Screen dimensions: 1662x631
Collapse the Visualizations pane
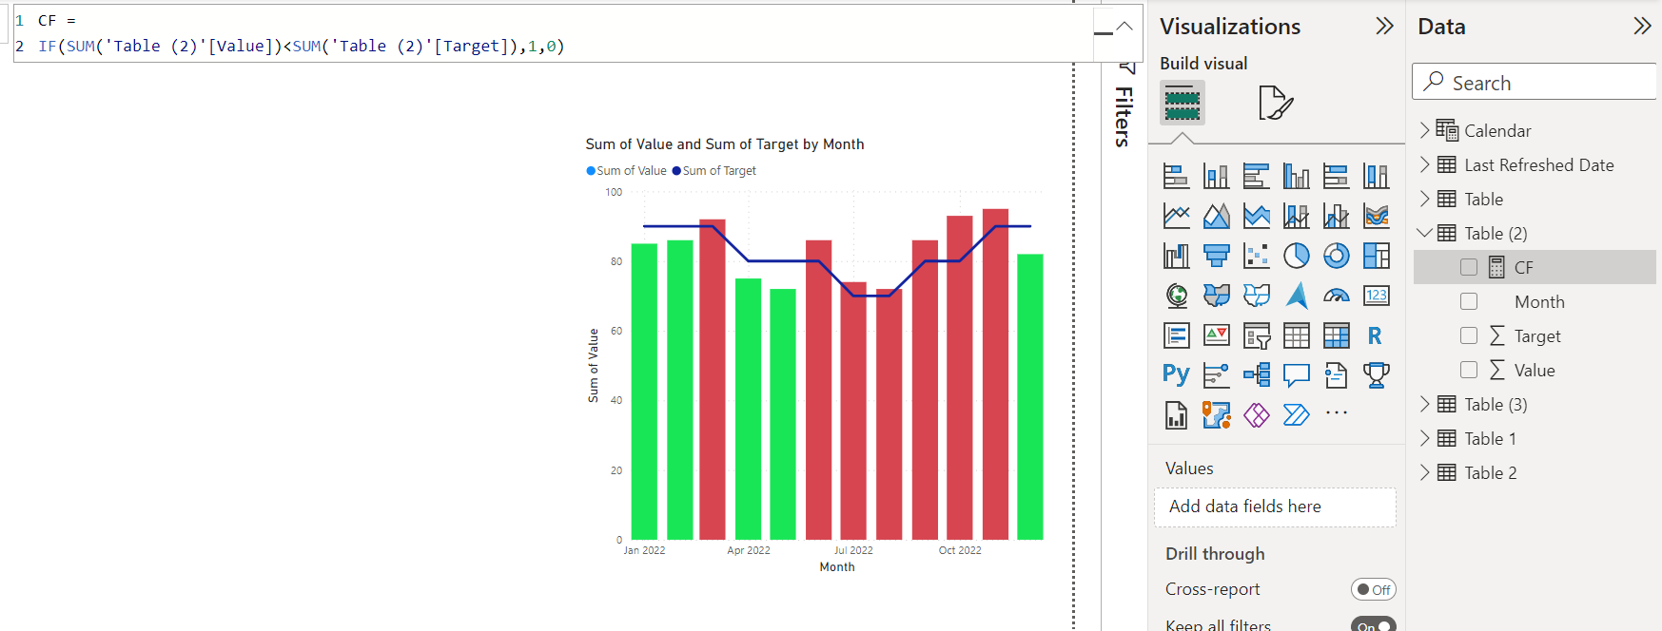1384,27
